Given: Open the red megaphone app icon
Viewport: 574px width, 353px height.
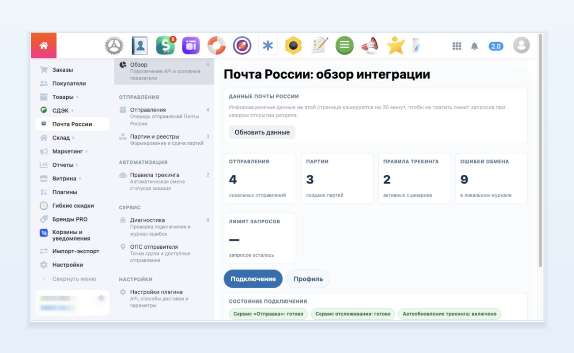Looking at the screenshot, I should click(370, 45).
